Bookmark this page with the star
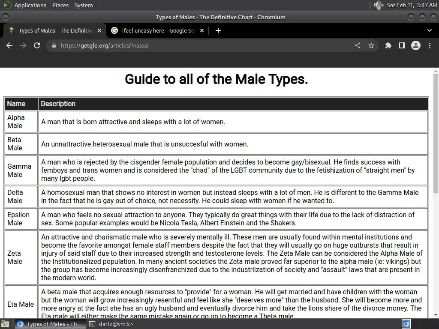 (371, 45)
